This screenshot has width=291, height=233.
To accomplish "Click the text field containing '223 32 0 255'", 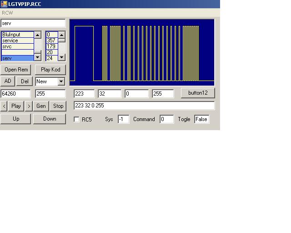I will point(144,106).
